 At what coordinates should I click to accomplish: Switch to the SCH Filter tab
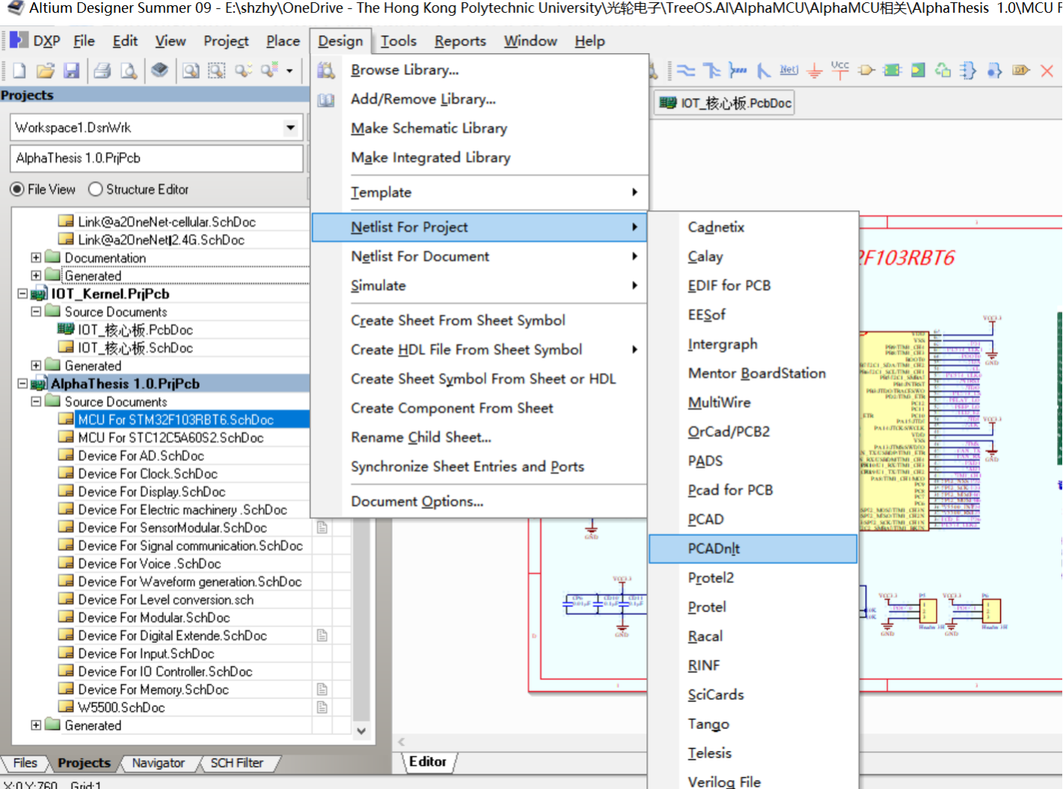[x=236, y=763]
